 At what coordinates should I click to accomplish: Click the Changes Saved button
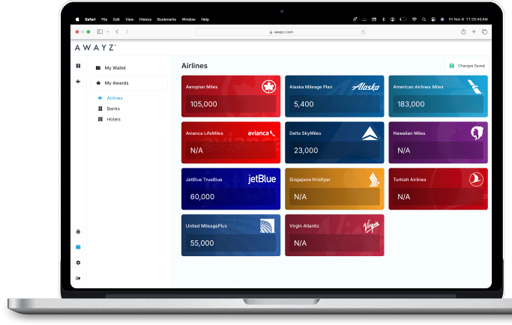coord(467,66)
